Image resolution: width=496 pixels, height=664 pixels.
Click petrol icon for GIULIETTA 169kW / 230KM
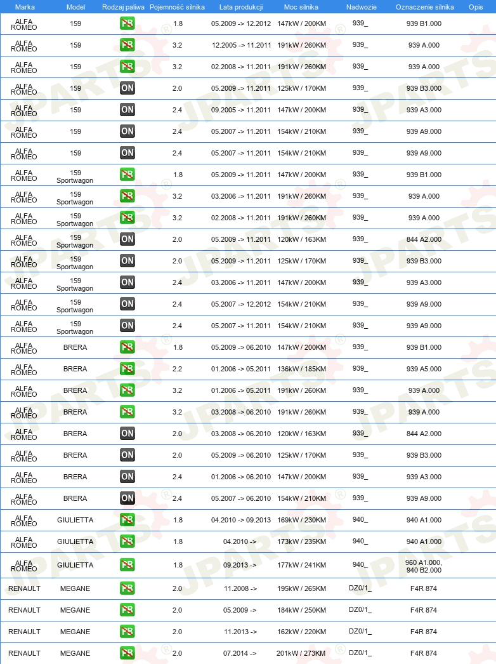pyautogui.click(x=127, y=520)
